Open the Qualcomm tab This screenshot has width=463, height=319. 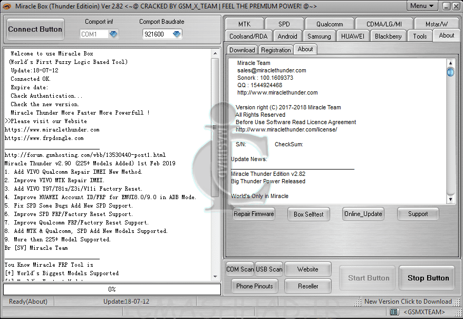[x=330, y=24]
